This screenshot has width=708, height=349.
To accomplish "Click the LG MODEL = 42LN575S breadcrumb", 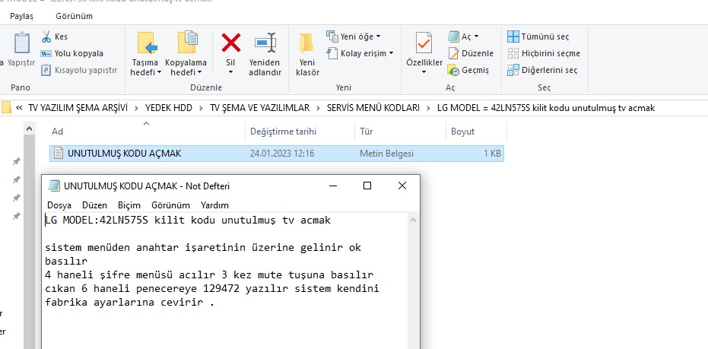I will tap(545, 108).
